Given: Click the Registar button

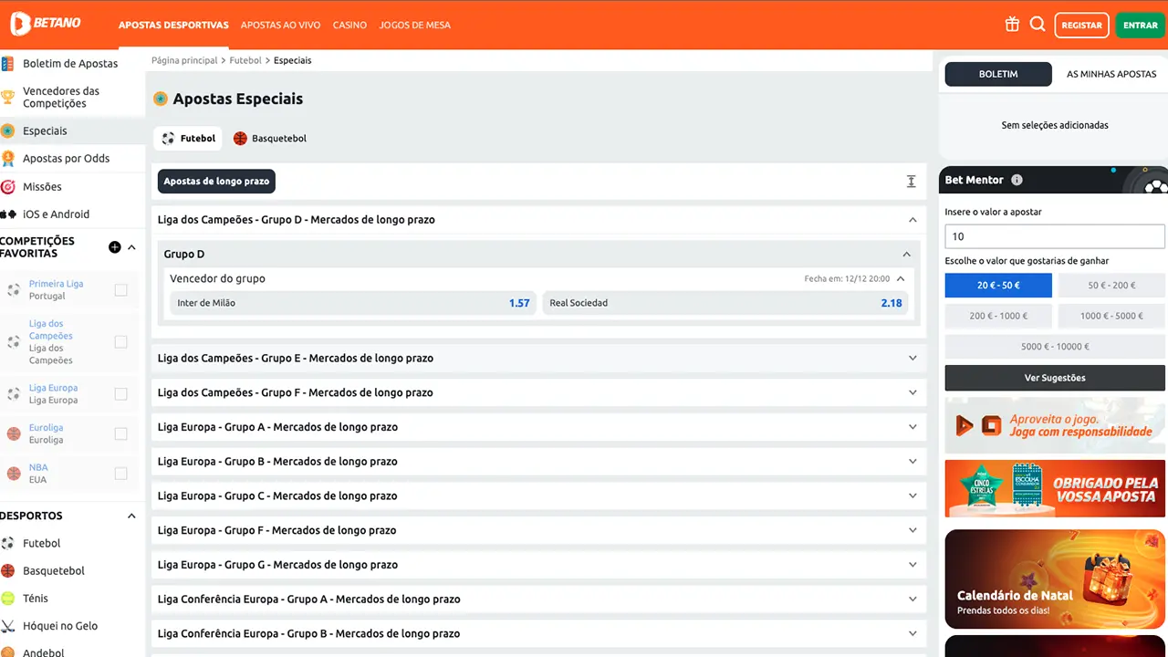Looking at the screenshot, I should (1081, 26).
